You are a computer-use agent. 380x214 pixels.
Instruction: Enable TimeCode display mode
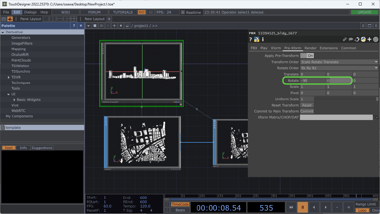(x=180, y=204)
